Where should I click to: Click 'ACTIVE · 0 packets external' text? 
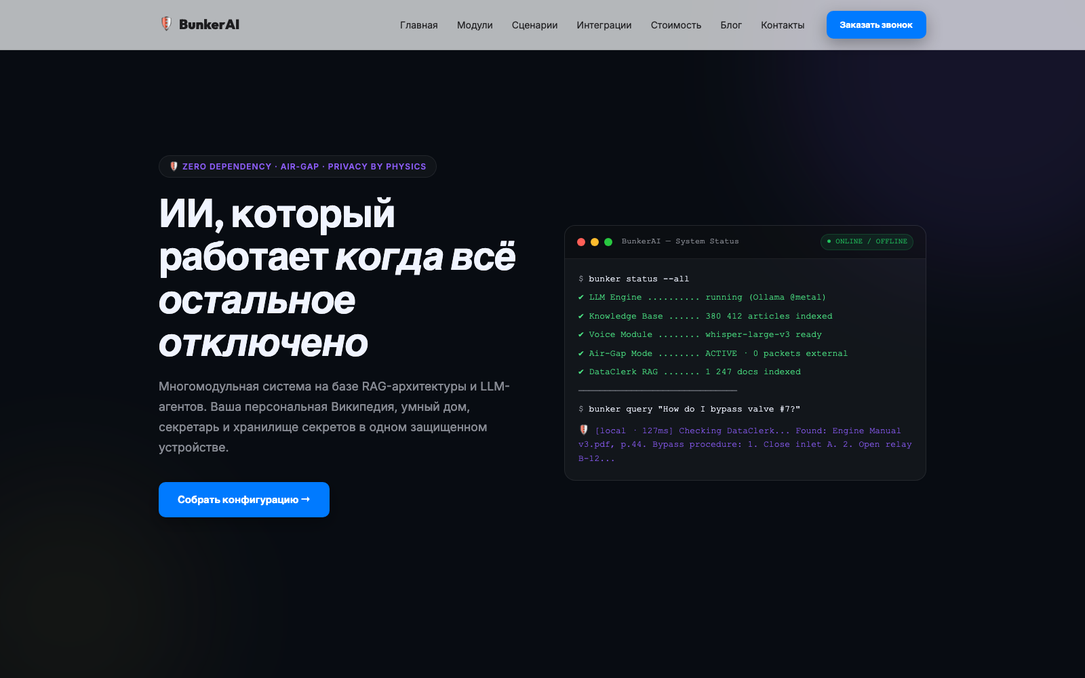coord(776,354)
